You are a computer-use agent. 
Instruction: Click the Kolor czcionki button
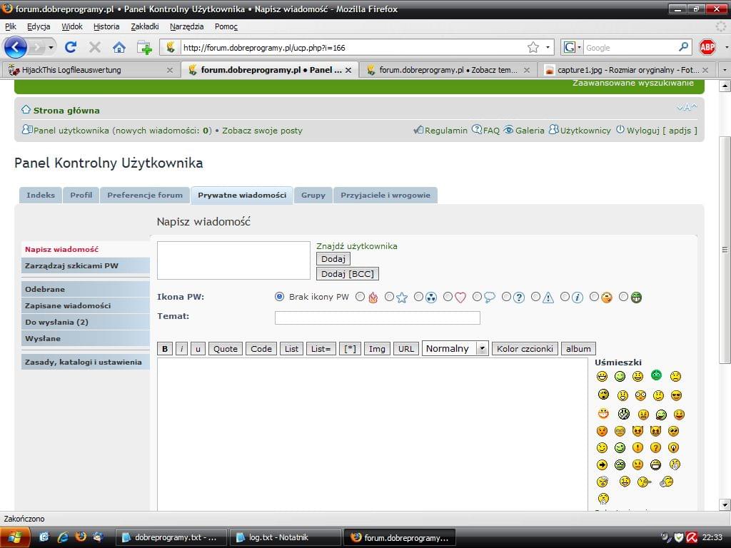[x=525, y=348]
